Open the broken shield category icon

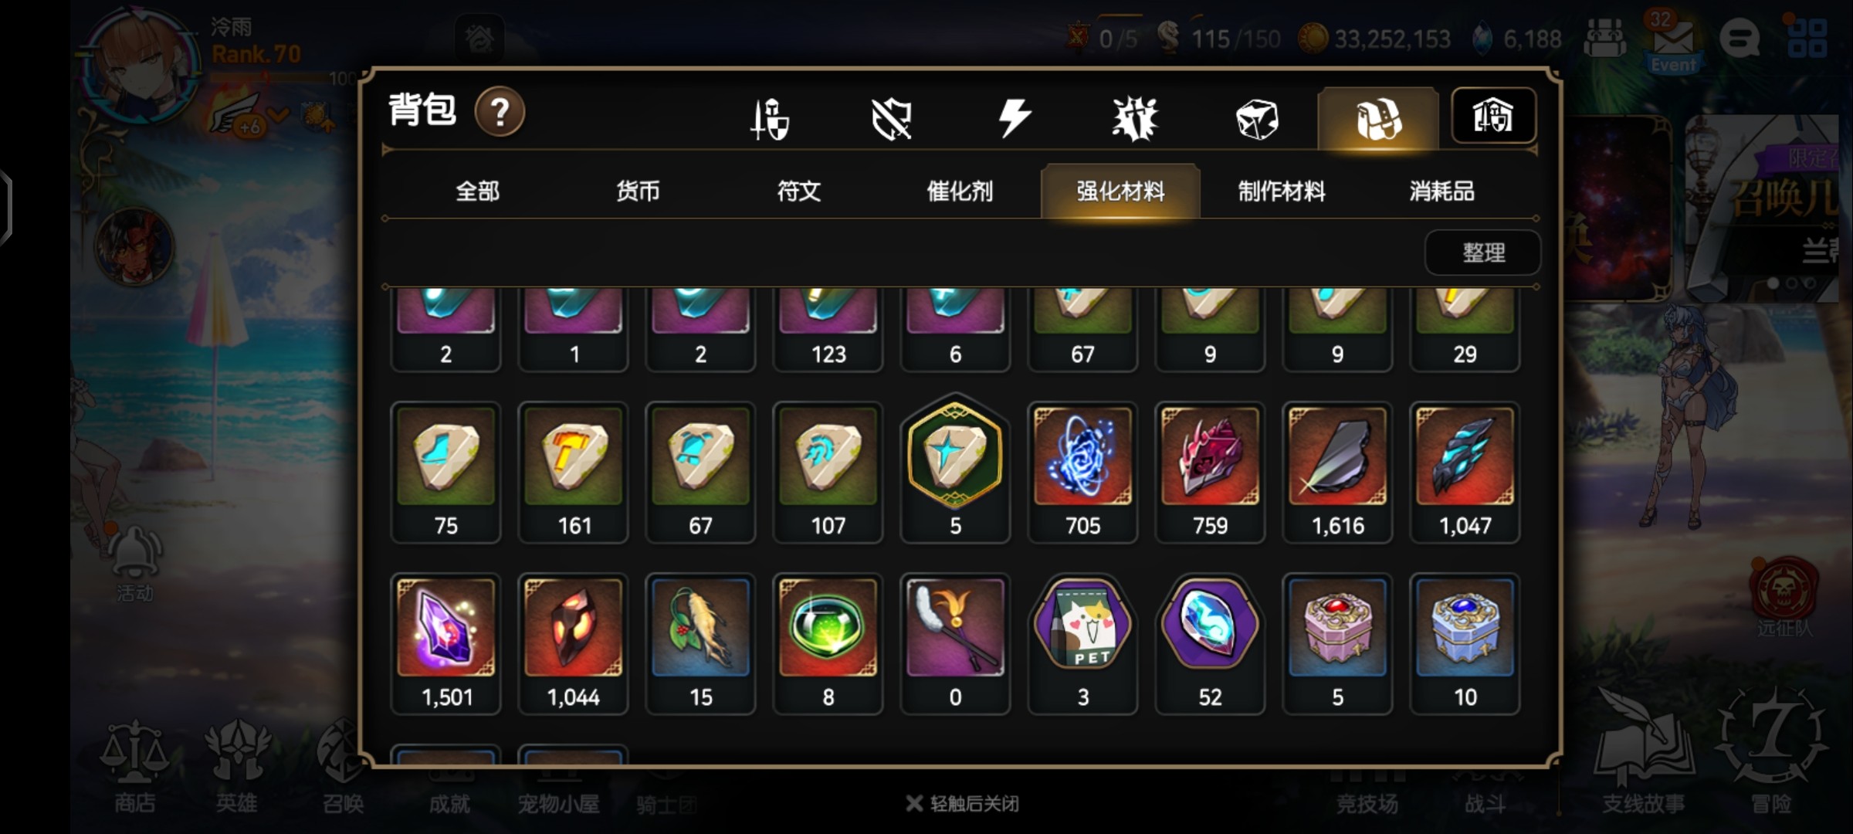[x=892, y=119]
